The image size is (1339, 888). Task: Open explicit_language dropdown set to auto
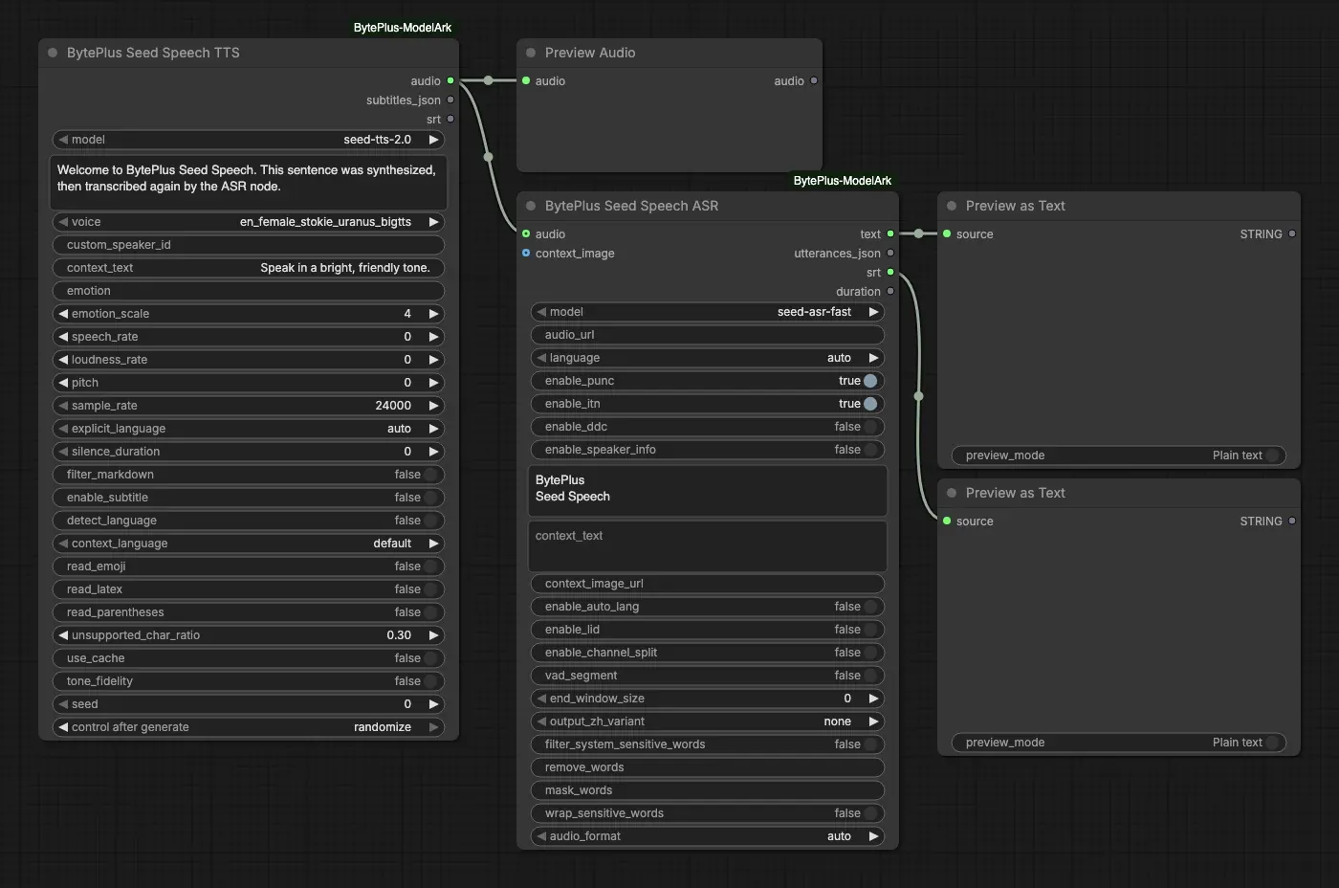coord(249,429)
